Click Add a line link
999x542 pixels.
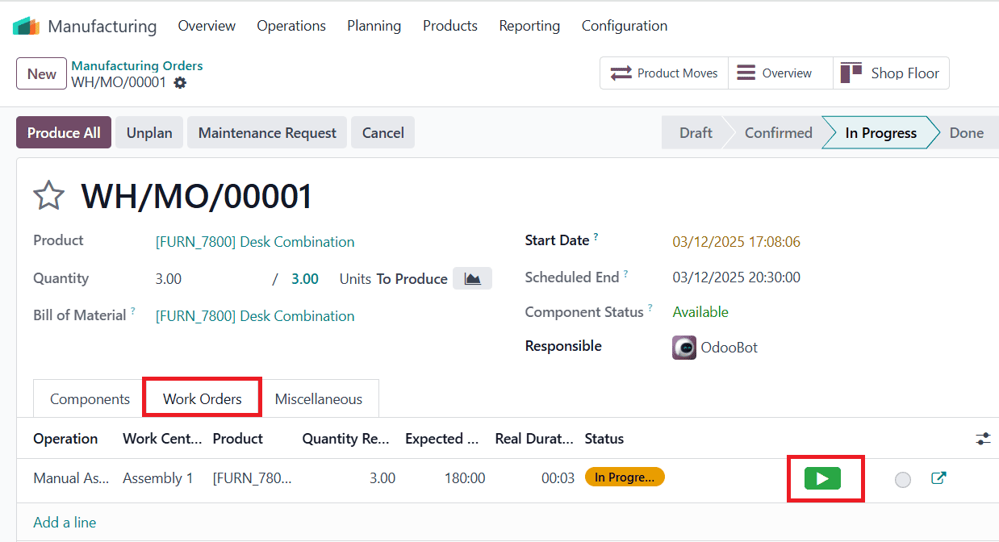coord(65,523)
